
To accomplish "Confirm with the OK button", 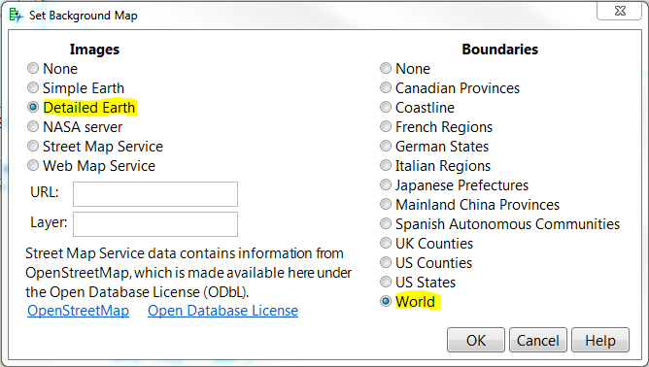I will [476, 340].
